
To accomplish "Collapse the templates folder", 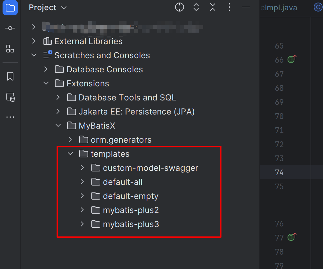I will point(70,154).
